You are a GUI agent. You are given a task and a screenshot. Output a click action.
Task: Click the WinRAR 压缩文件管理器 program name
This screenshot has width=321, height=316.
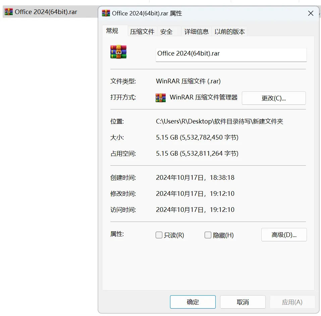click(204, 97)
